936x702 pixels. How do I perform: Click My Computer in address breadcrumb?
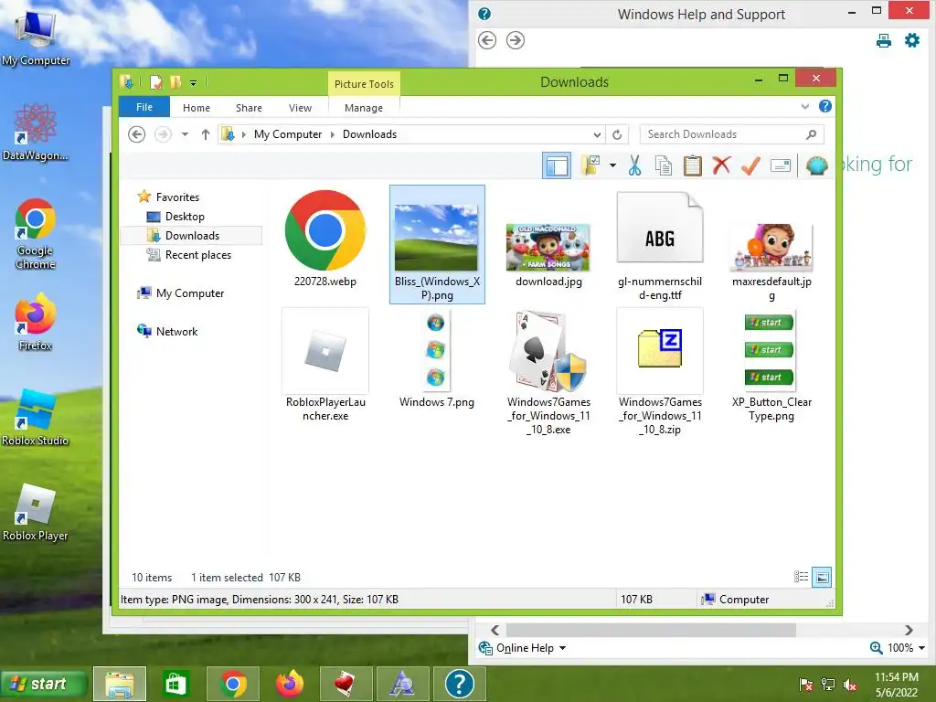(x=288, y=134)
